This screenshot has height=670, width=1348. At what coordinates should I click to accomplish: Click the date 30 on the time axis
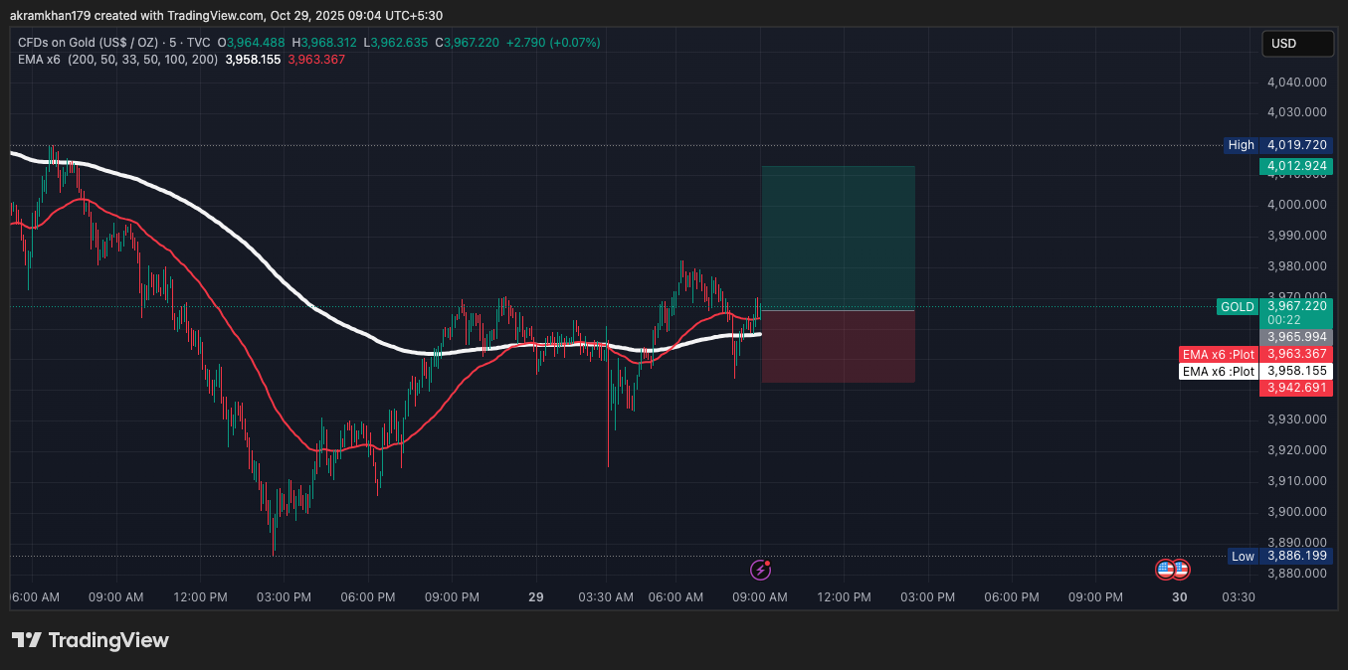pyautogui.click(x=1179, y=597)
